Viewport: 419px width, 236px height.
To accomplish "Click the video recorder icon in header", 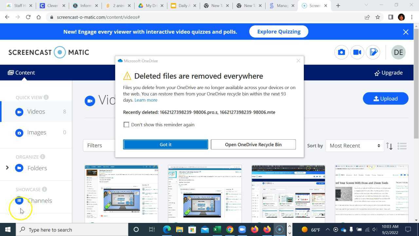I will point(357,52).
